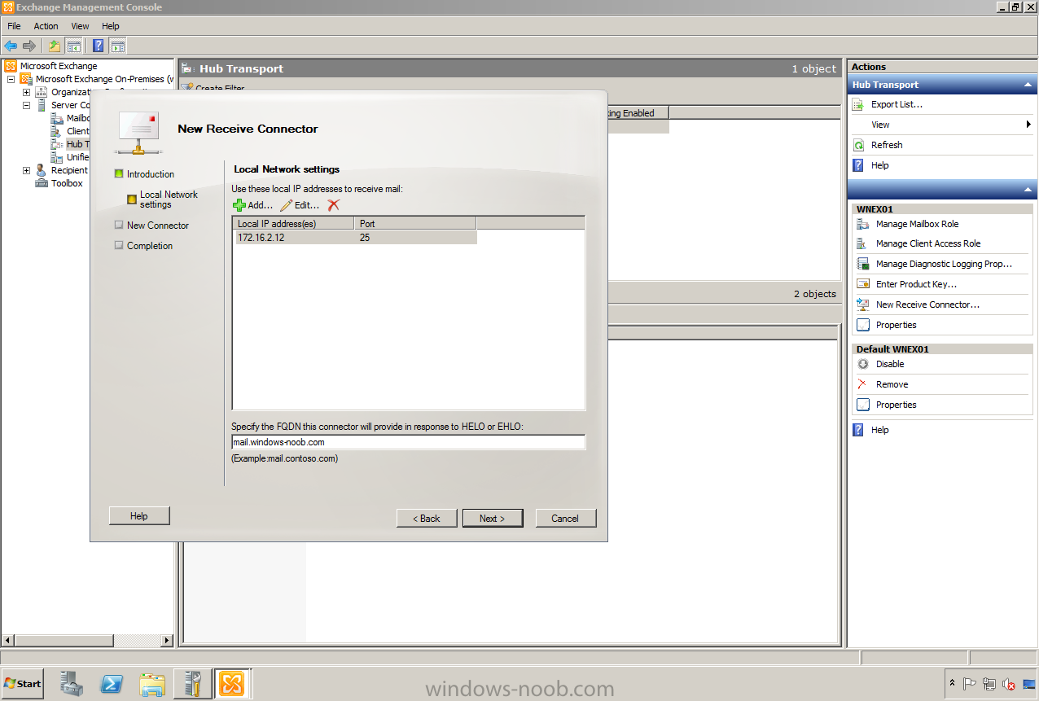
Task: Click Help under Hub Transport actions
Action: 879,165
